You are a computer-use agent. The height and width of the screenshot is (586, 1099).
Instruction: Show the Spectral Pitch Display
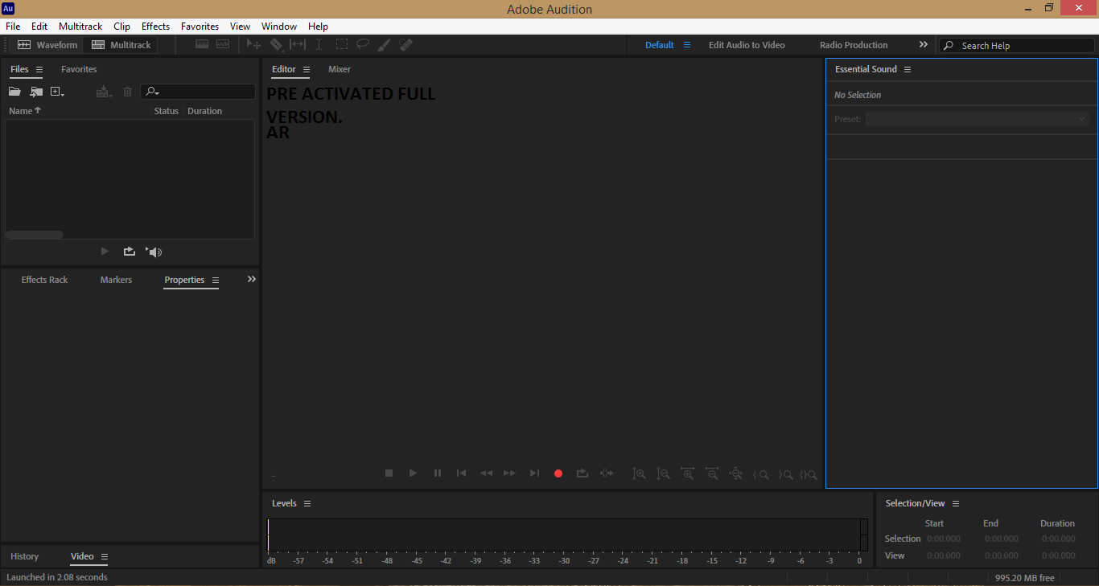click(223, 45)
